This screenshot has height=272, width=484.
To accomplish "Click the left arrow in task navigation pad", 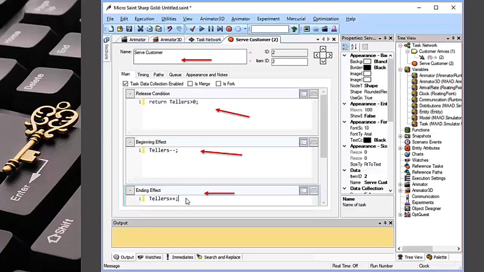I will click(317, 55).
